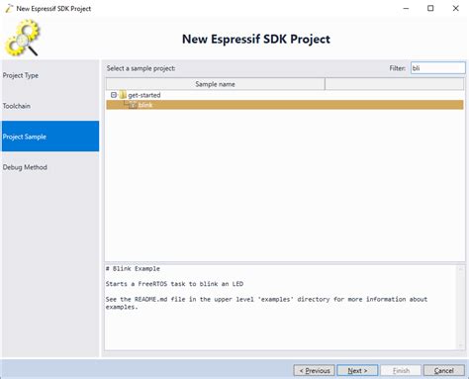469x379 pixels.
Task: Click the empty second column header
Action: tap(394, 84)
